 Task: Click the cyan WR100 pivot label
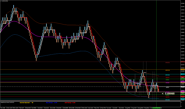(x=168, y=75)
